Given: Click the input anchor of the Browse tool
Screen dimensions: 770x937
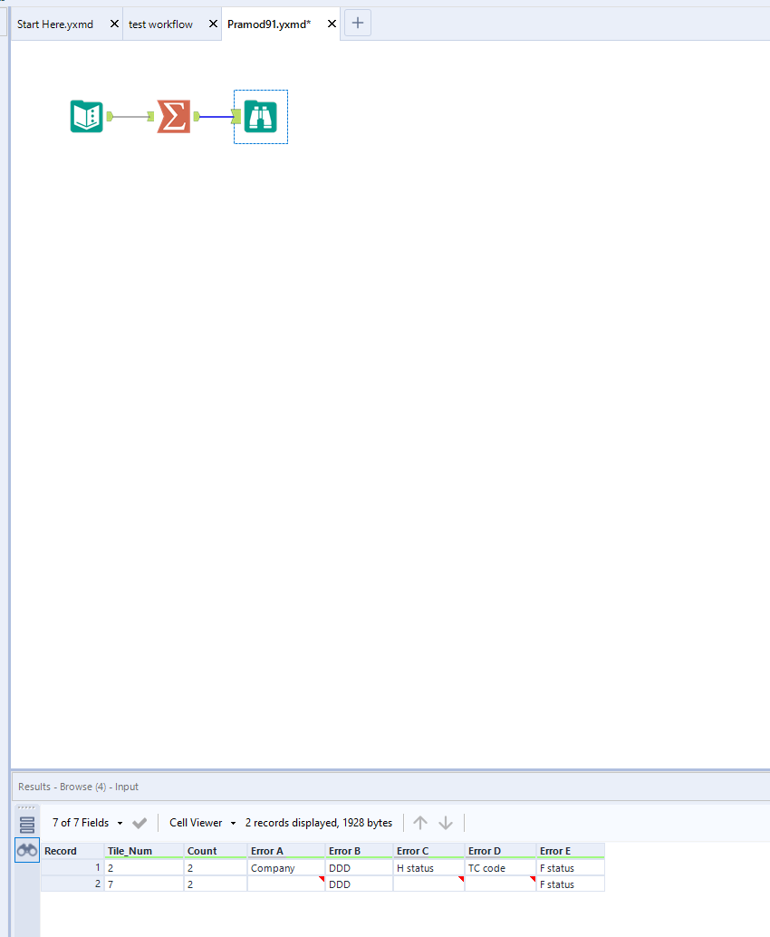Looking at the screenshot, I should (x=236, y=116).
